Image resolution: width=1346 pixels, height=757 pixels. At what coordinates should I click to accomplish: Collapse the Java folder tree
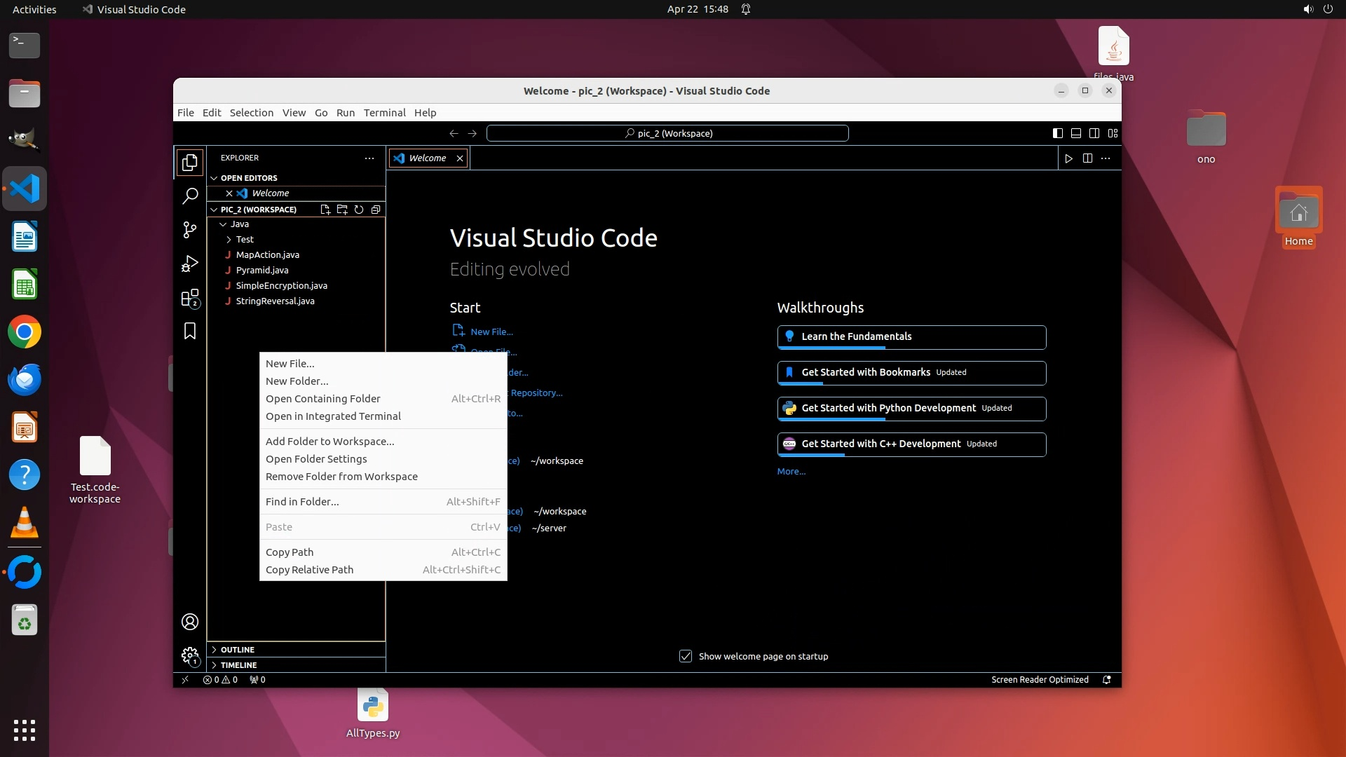tap(224, 224)
